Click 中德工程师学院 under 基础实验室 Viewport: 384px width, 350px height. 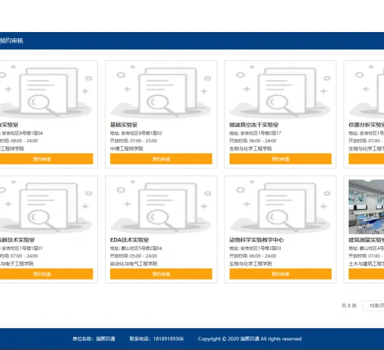pyautogui.click(x=127, y=149)
